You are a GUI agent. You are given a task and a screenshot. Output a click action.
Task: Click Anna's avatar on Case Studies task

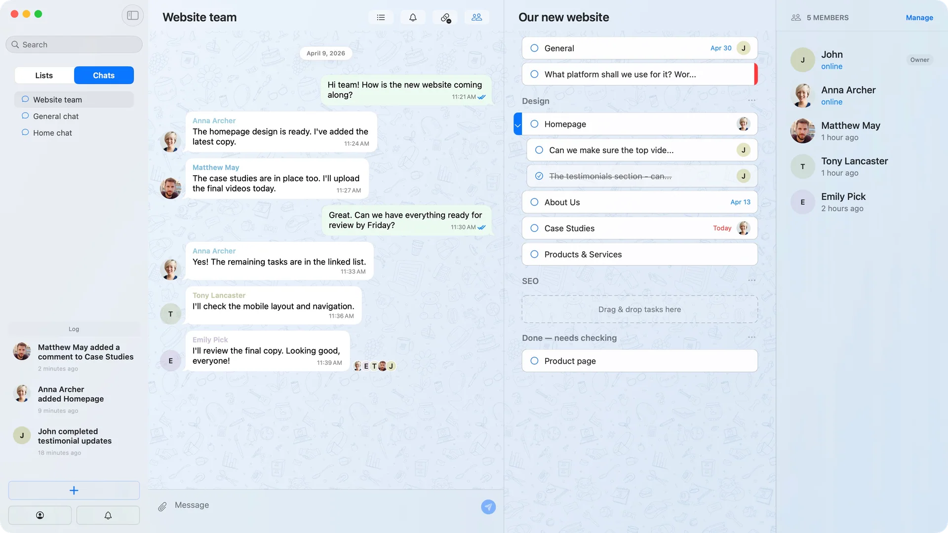click(x=743, y=228)
